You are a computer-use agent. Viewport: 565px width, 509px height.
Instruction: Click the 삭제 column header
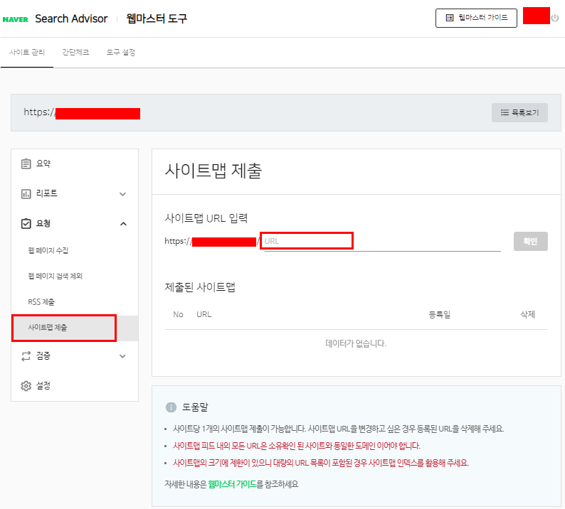point(527,315)
